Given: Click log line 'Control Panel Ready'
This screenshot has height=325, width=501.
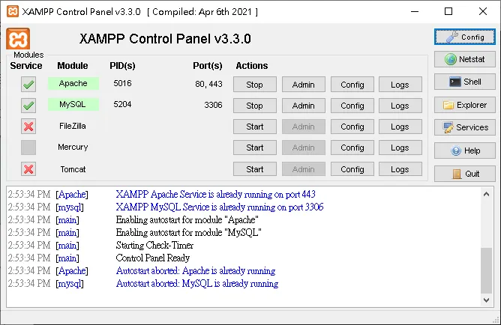Looking at the screenshot, I should pos(153,258).
